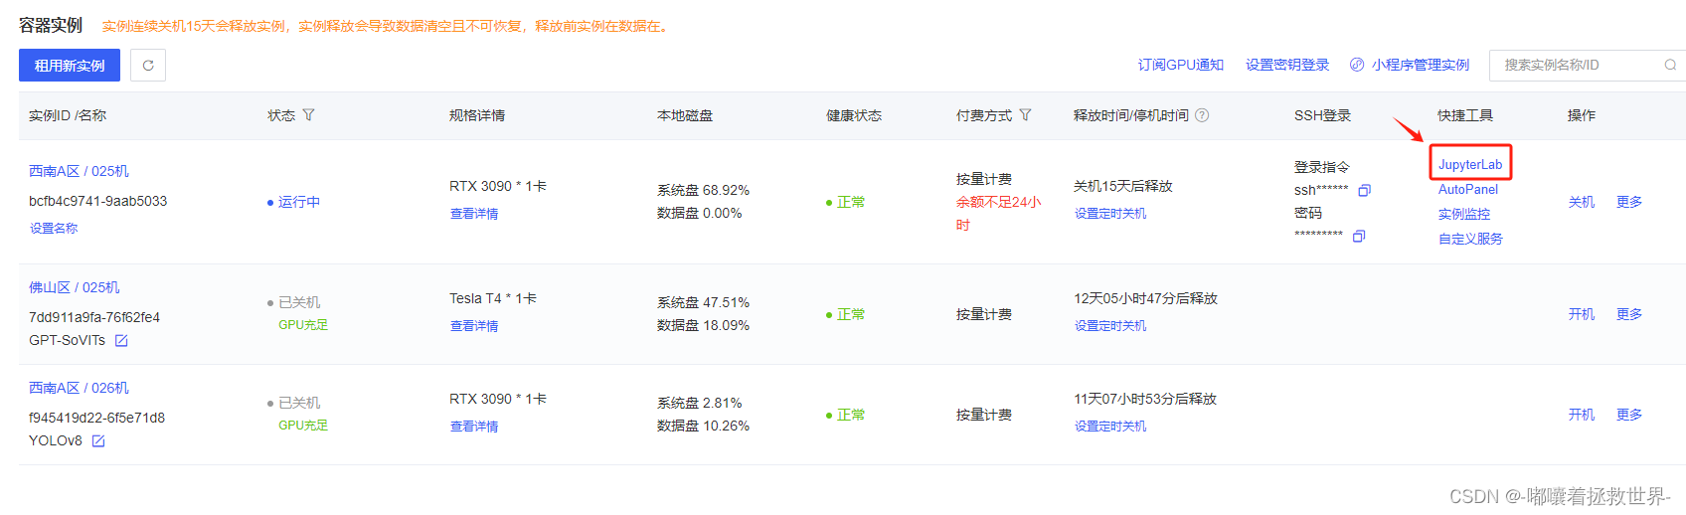
Task: View RTX 3090 details for bcfb4c9741 instance
Action: click(x=474, y=214)
